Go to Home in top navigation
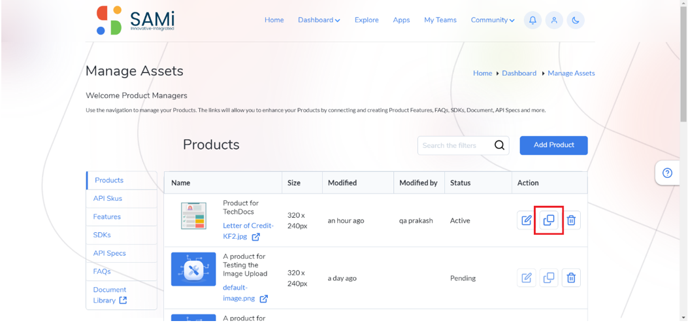Screen dimensions: 688x323 (274, 20)
